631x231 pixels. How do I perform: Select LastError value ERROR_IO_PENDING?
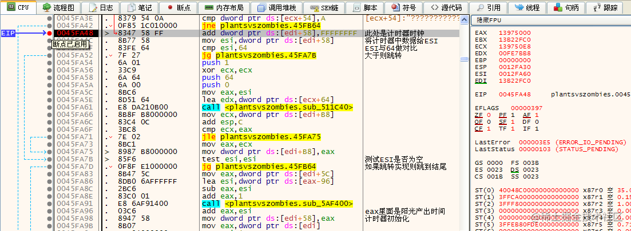[x=590, y=142]
